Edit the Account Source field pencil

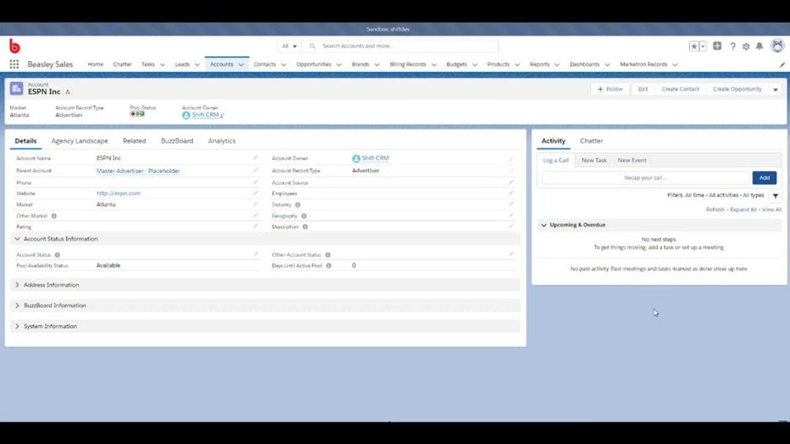coord(511,183)
